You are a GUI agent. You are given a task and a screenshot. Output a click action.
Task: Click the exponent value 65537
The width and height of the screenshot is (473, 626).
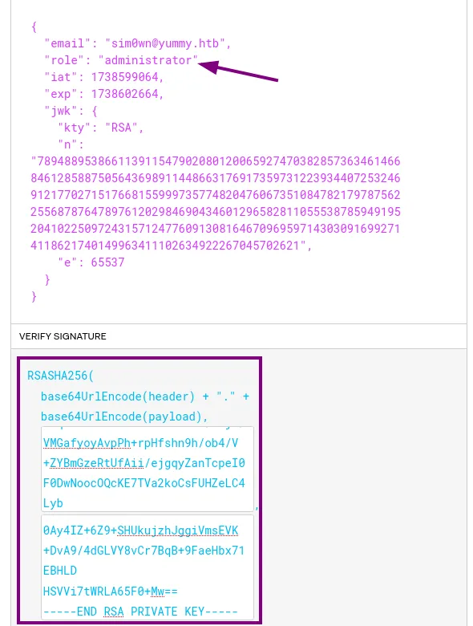(x=107, y=262)
